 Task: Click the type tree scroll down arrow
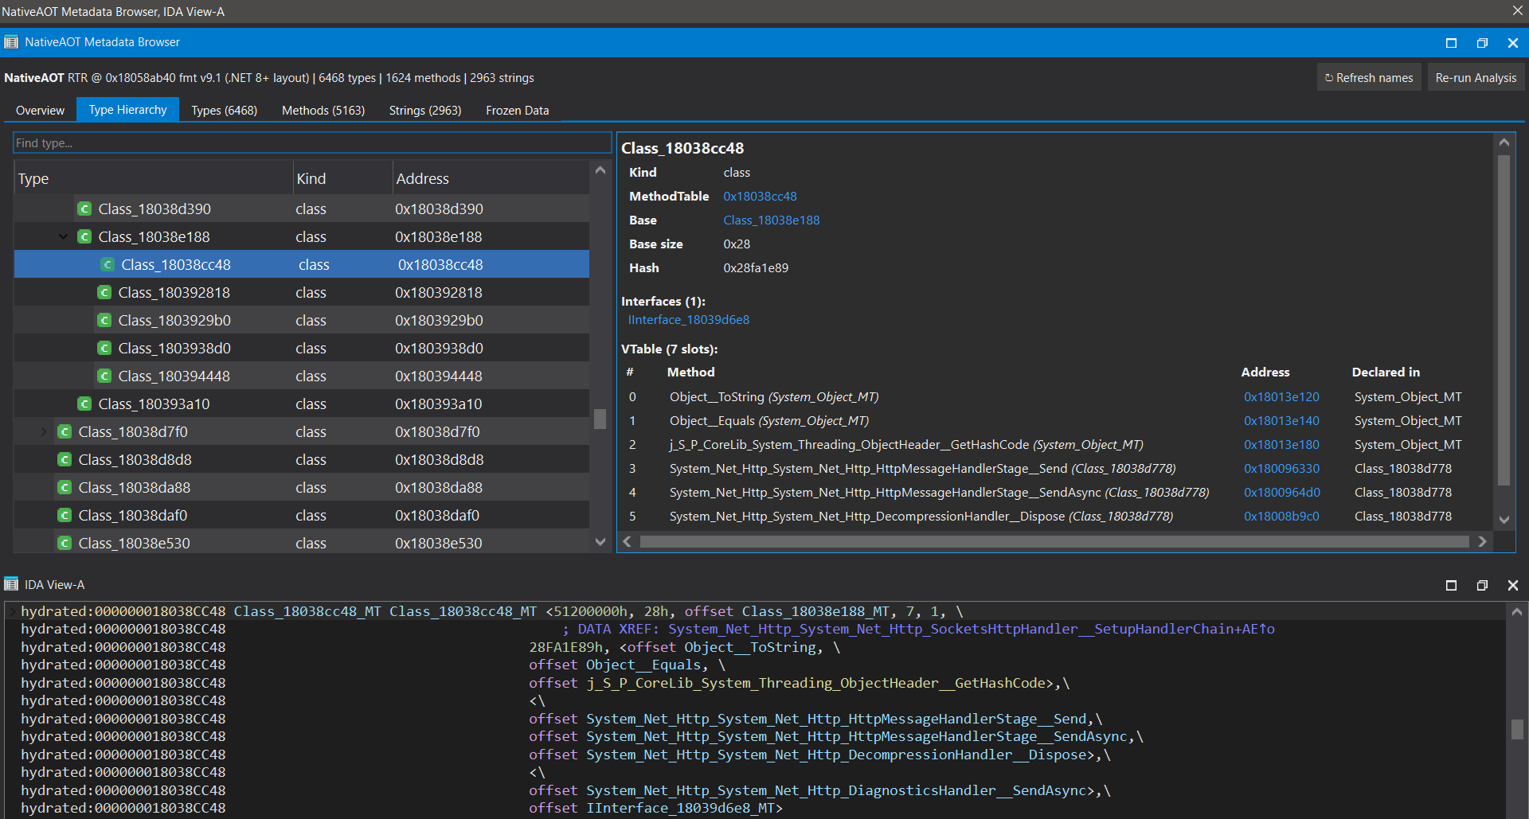click(x=600, y=542)
